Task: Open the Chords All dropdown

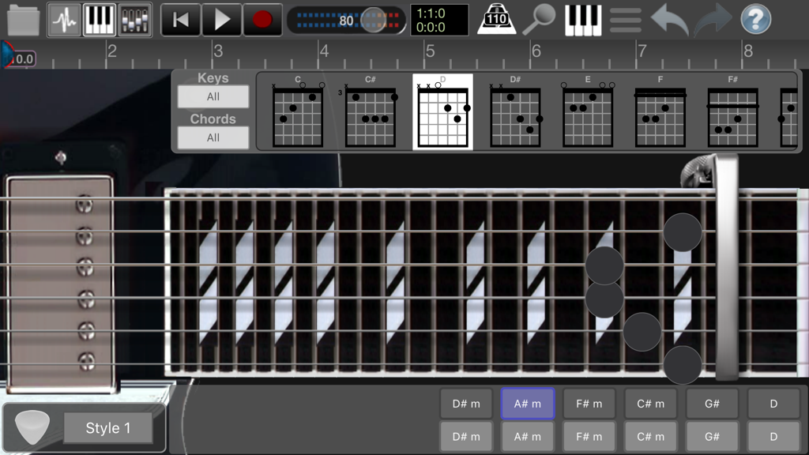Action: coord(212,137)
